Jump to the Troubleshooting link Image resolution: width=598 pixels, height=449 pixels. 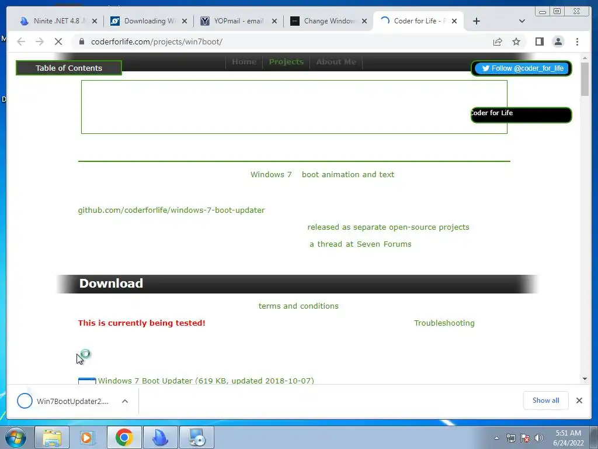[x=444, y=323]
